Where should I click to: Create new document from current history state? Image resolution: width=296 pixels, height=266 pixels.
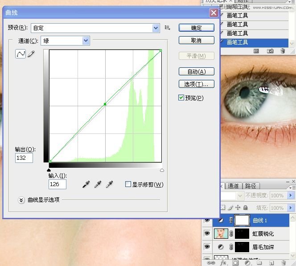tap(256, 51)
